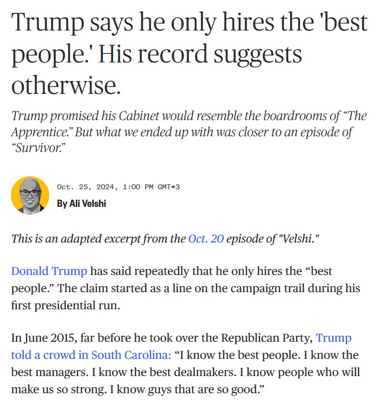The width and height of the screenshot is (386, 407).
Task: Click the word 'otherwise.' in the headline
Action: coord(66,85)
